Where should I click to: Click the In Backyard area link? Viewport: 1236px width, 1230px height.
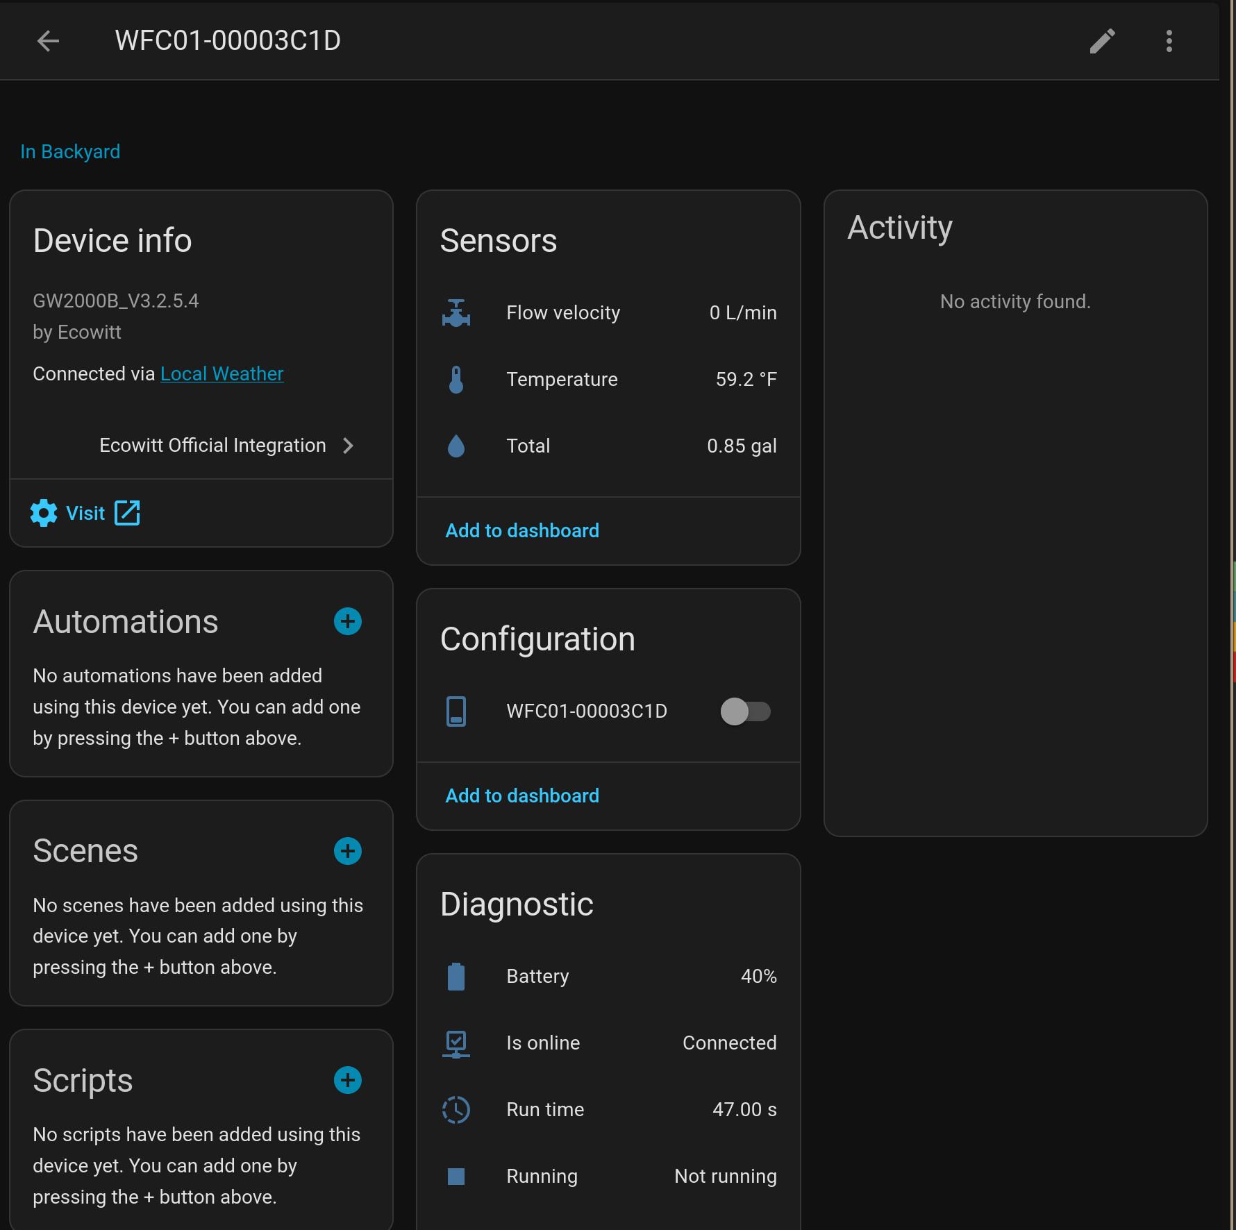tap(70, 151)
